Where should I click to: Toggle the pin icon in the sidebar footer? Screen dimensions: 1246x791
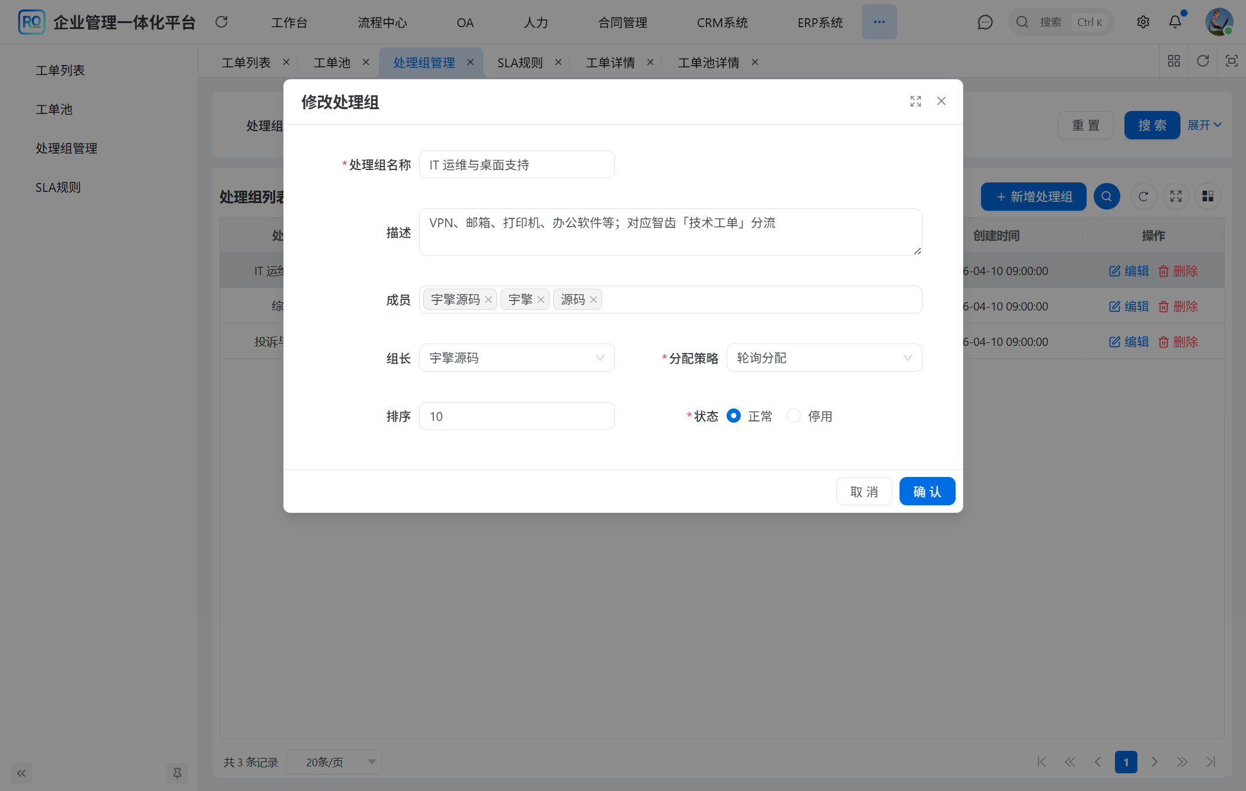pyautogui.click(x=176, y=773)
